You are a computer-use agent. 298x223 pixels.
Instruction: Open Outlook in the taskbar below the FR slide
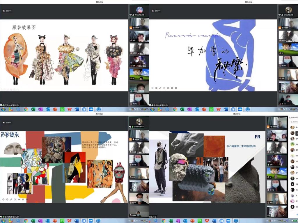[x=185, y=221]
